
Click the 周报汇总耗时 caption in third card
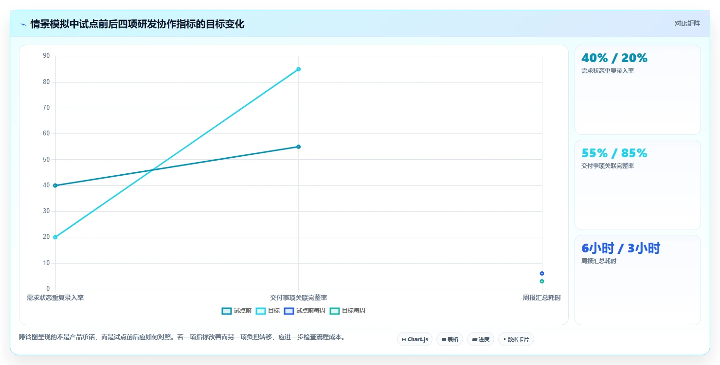point(599,261)
